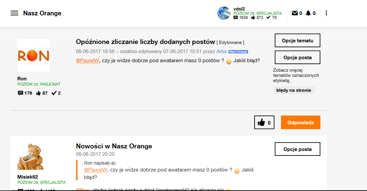Viewport: 367px width, 191px height.
Task: Open the three-dot more options menu
Action: coord(326,13)
